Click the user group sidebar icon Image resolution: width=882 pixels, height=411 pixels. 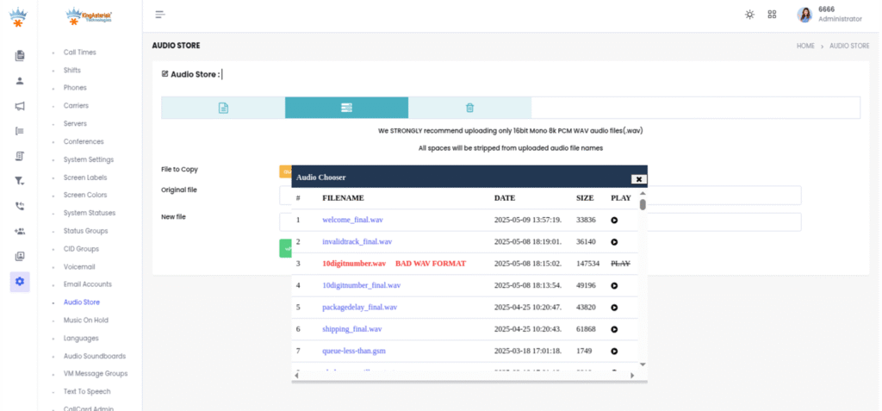click(20, 231)
